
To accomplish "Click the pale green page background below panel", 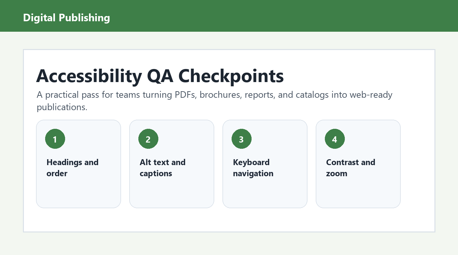I will coord(229,244).
